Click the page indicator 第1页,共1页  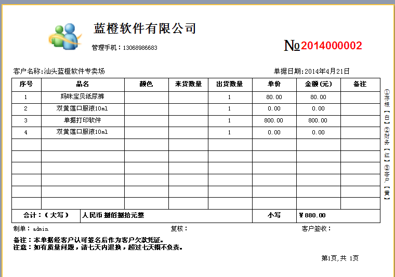click(x=340, y=258)
